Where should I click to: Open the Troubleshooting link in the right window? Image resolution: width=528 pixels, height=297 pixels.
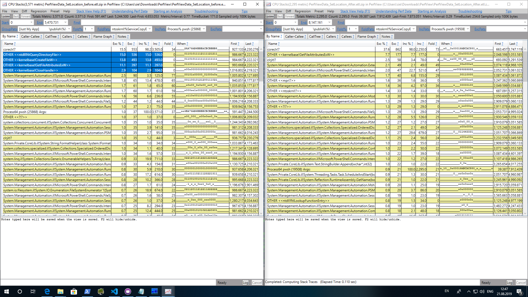tap(470, 11)
